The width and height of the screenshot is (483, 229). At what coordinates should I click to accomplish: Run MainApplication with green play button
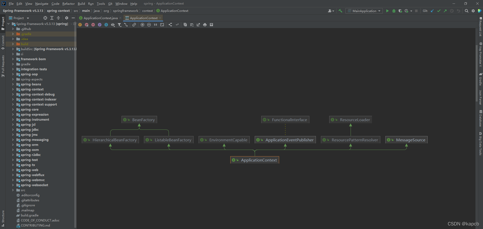(x=387, y=11)
